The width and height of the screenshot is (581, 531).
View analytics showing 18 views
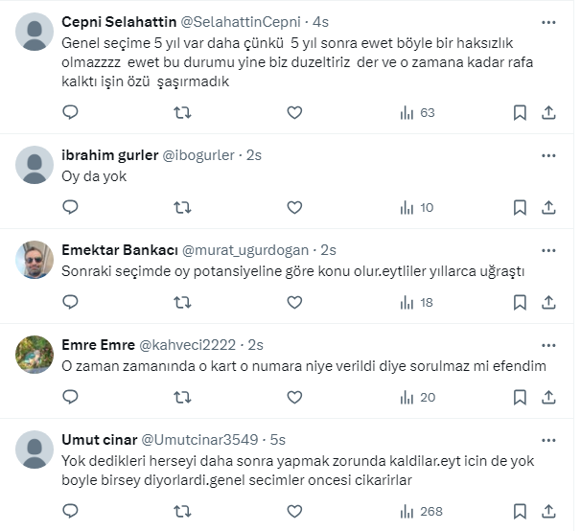pyautogui.click(x=417, y=302)
